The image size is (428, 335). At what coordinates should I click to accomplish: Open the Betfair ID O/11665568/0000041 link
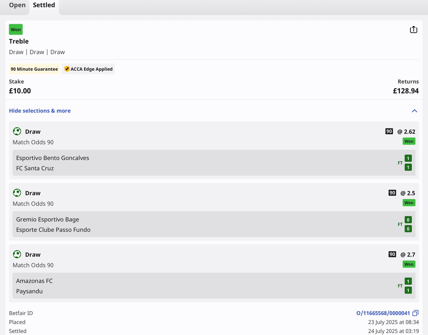coord(383,313)
